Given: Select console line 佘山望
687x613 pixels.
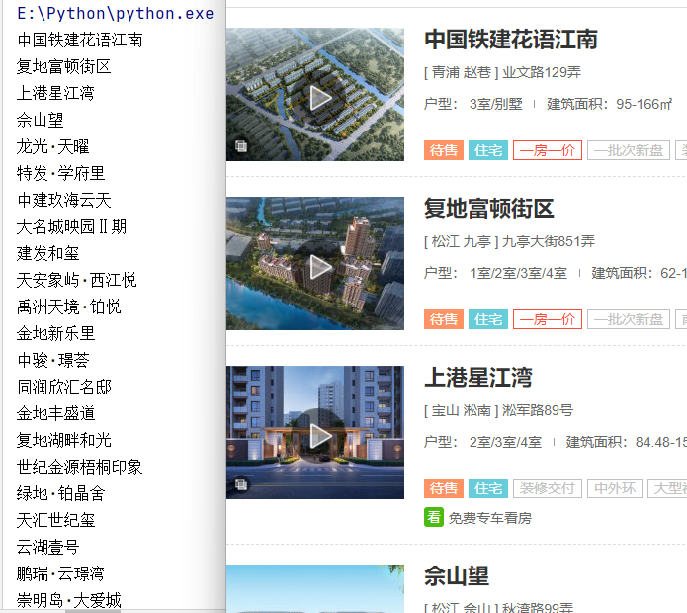Looking at the screenshot, I should pyautogui.click(x=40, y=120).
